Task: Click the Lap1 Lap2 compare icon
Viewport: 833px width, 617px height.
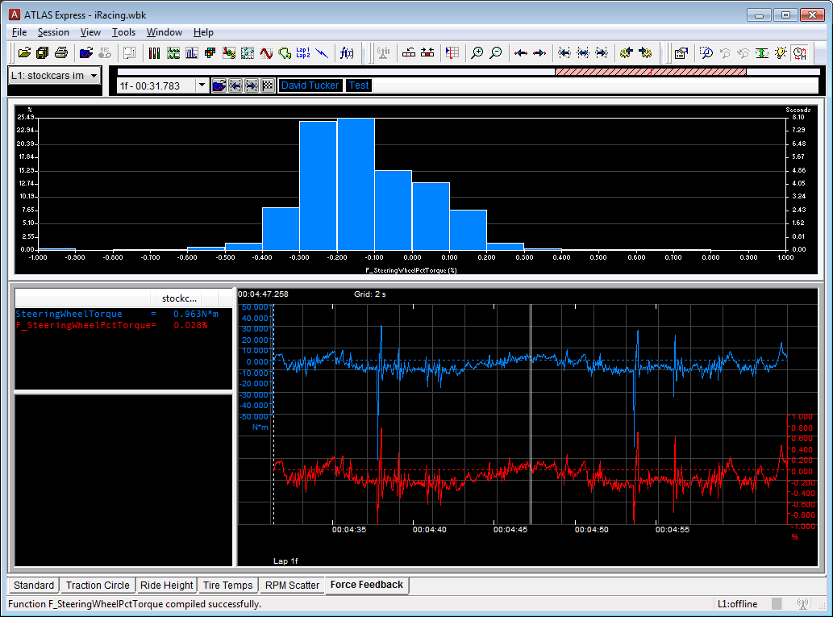Action: tap(303, 52)
